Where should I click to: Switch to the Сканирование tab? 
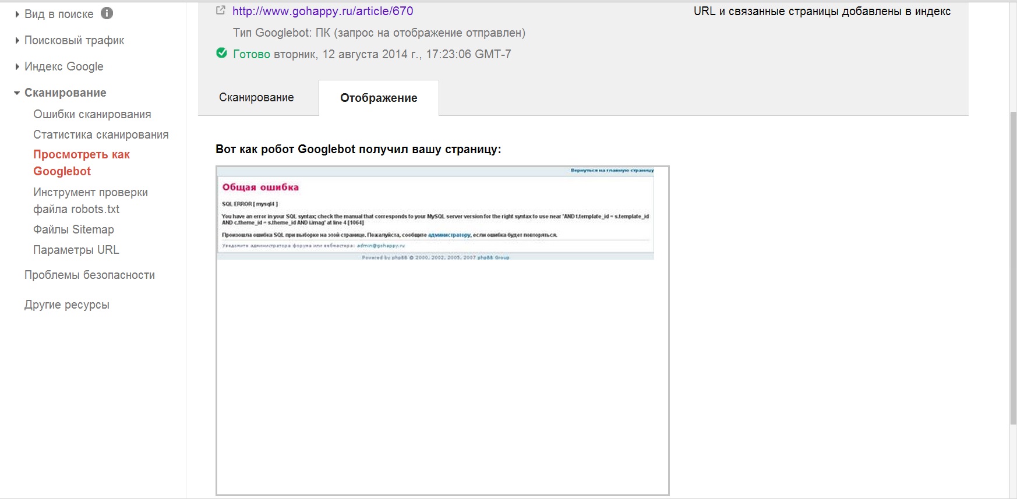coord(256,98)
